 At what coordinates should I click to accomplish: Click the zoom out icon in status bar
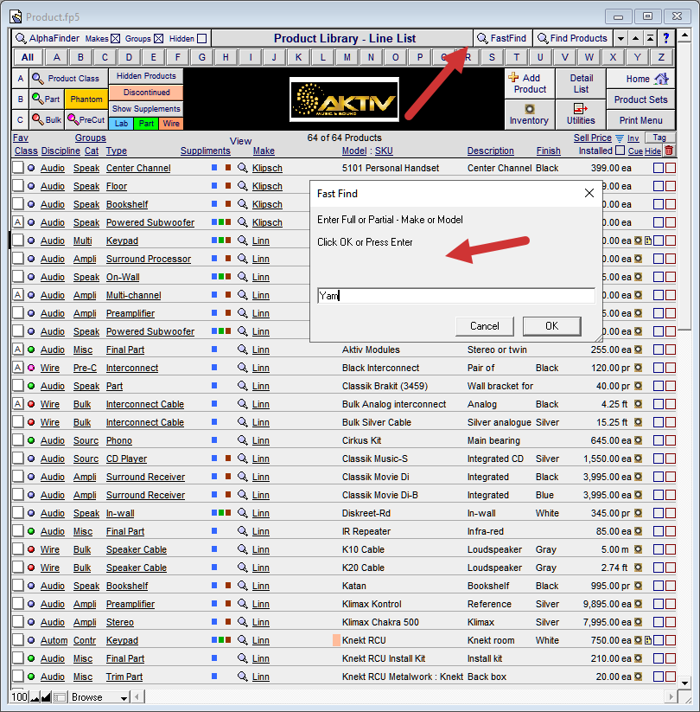35,697
